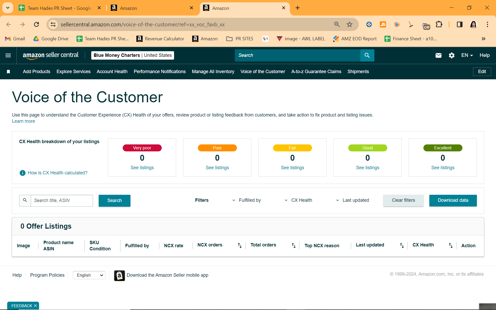Open the Finance Sheet bookmark
This screenshot has width=496, height=310.
[x=410, y=39]
